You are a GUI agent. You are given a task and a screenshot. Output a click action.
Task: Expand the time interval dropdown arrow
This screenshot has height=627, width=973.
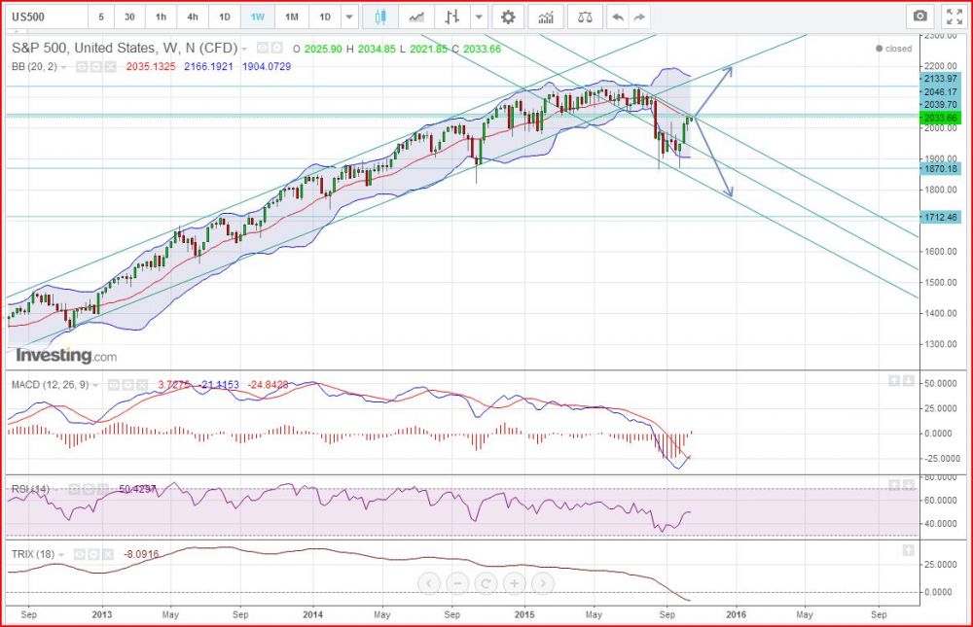pos(350,17)
